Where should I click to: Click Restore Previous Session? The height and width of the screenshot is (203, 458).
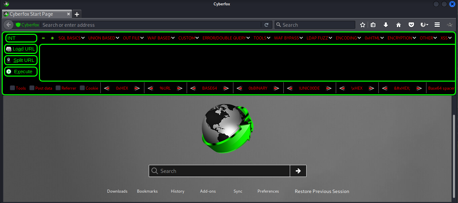click(322, 191)
